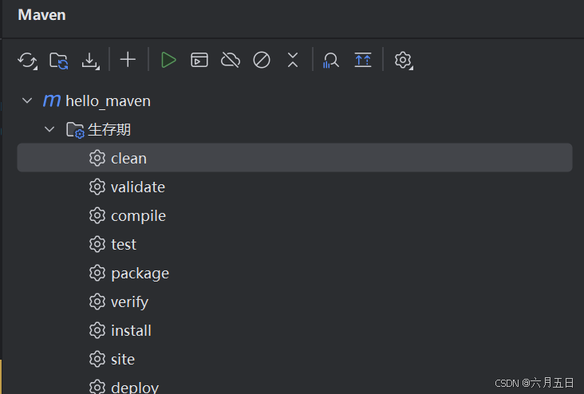
Task: Download sources and documentation icon
Action: point(90,60)
